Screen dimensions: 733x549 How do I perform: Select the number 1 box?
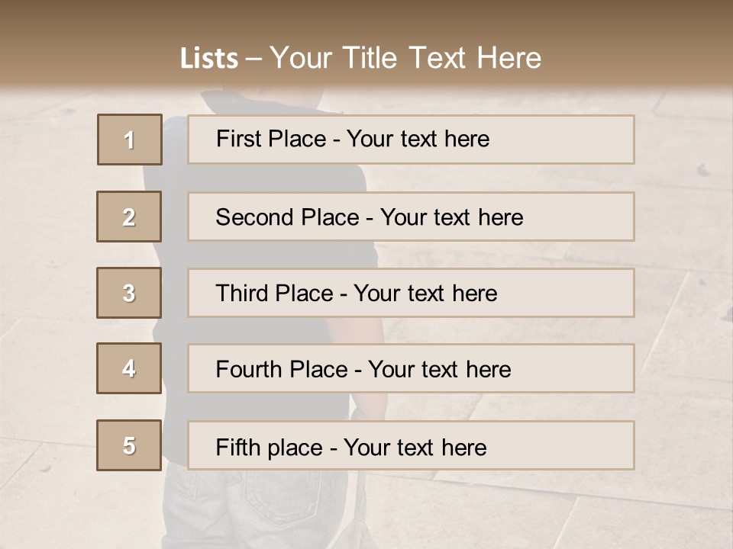click(x=130, y=140)
